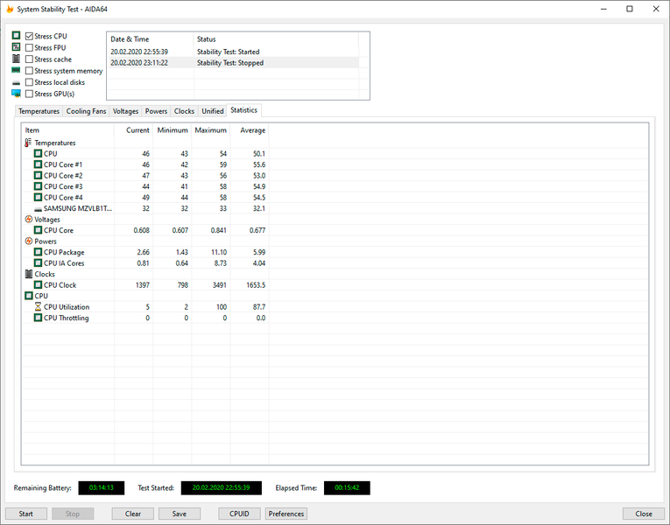This screenshot has height=525, width=670.
Task: Click the Remaining Battery display 03:14:13
Action: point(102,488)
